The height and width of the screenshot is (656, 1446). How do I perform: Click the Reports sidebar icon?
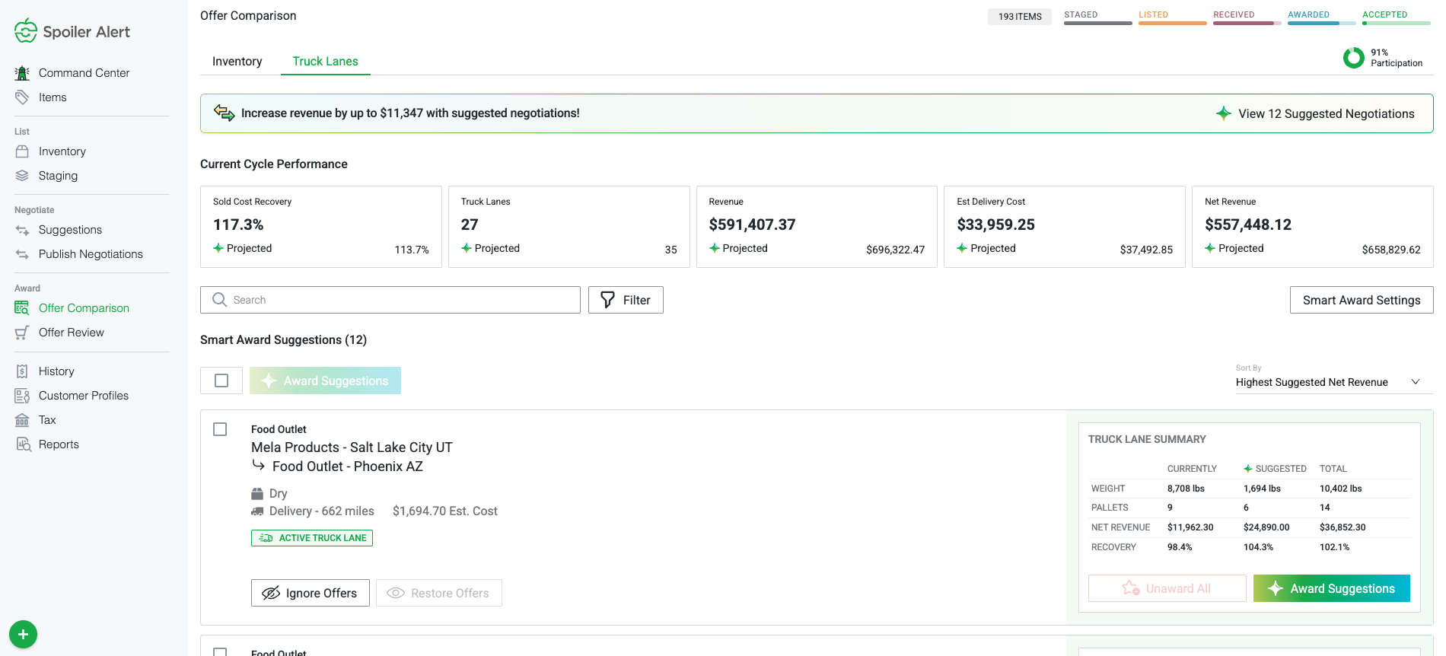(x=22, y=444)
